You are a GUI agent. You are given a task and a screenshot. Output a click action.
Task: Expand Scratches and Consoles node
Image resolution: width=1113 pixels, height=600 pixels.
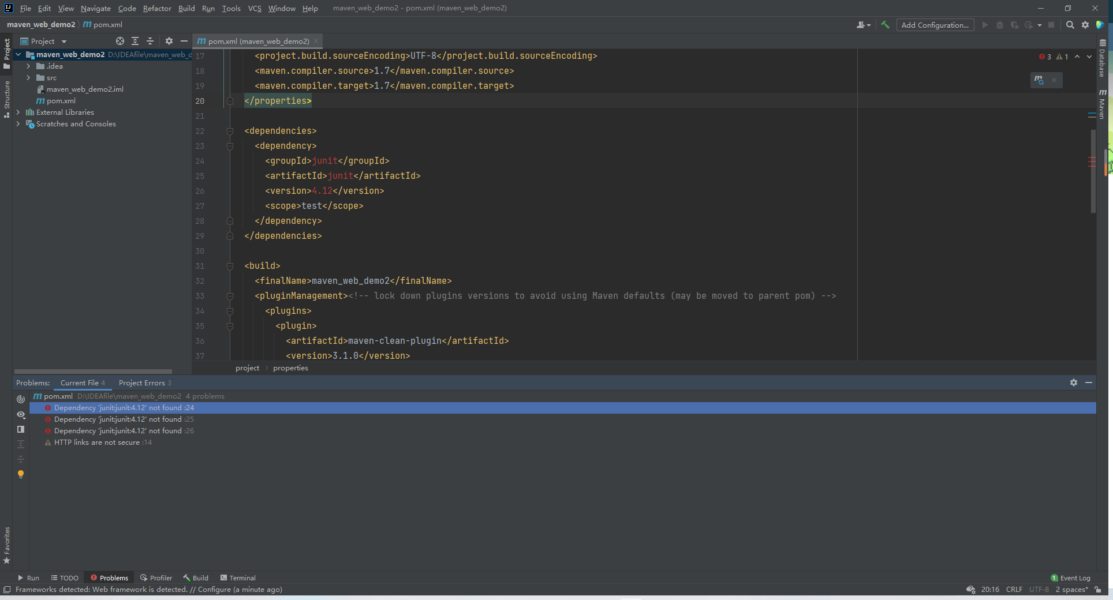coord(18,124)
